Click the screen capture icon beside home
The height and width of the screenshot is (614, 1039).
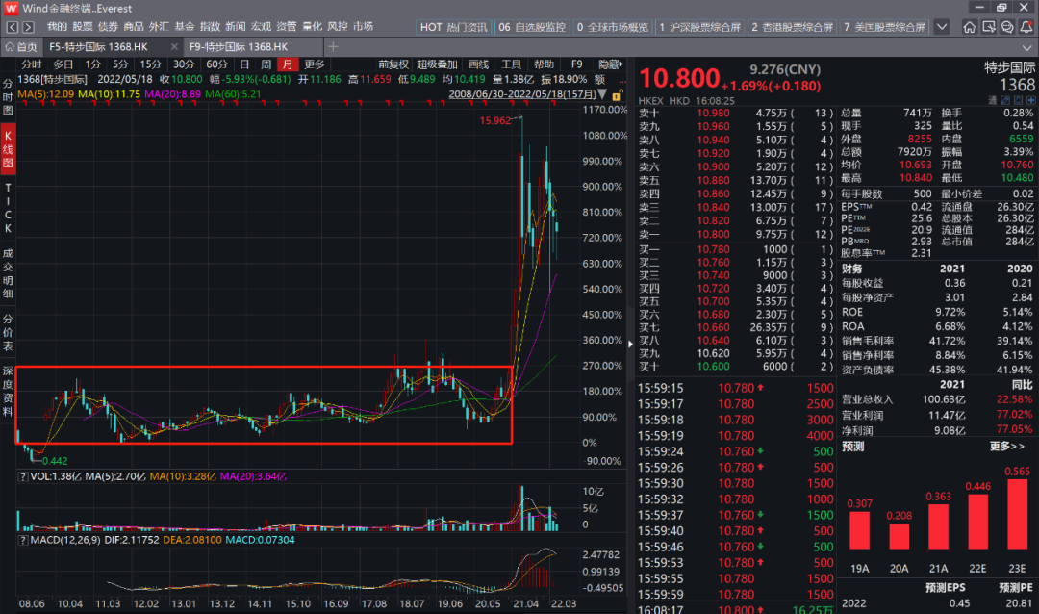tap(988, 27)
